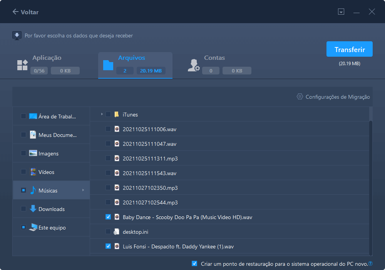Image resolution: width=385 pixels, height=270 pixels.
Task: Check the iTunes folder checkbox
Action: click(x=108, y=114)
